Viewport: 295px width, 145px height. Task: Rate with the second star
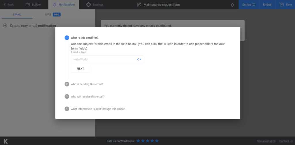click(x=143, y=141)
